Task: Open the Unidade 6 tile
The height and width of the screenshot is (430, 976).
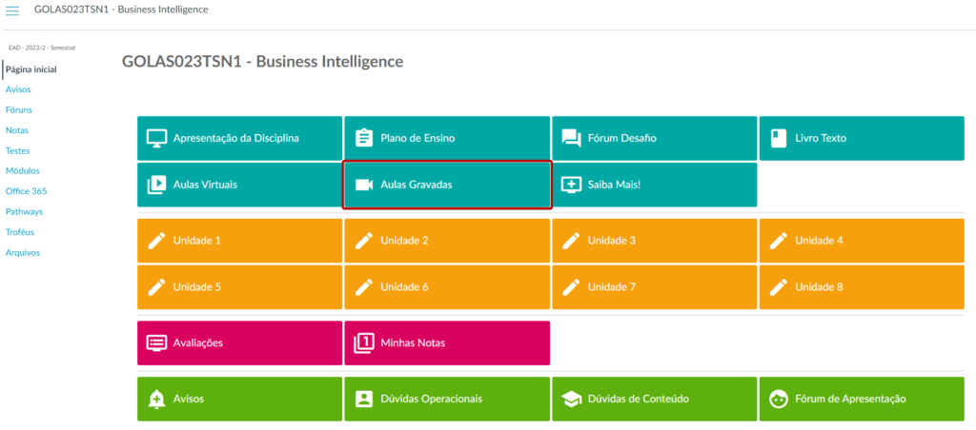Action: point(446,286)
